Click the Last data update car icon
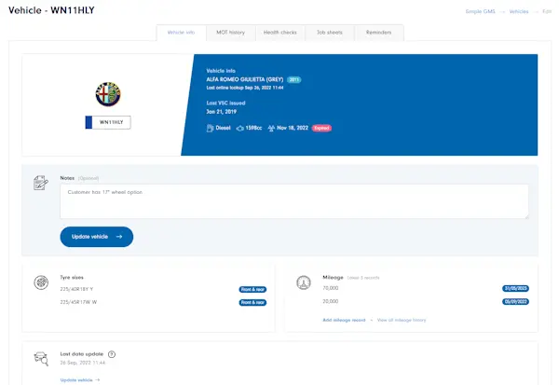This screenshot has width=559, height=385. pyautogui.click(x=40, y=359)
